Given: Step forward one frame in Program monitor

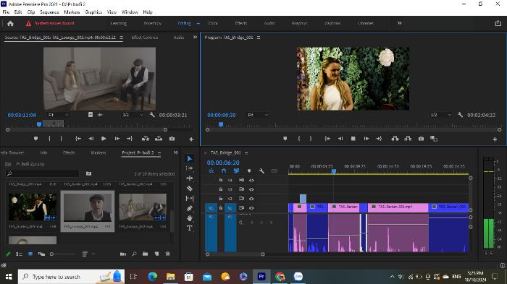Looking at the screenshot, I should (x=366, y=139).
